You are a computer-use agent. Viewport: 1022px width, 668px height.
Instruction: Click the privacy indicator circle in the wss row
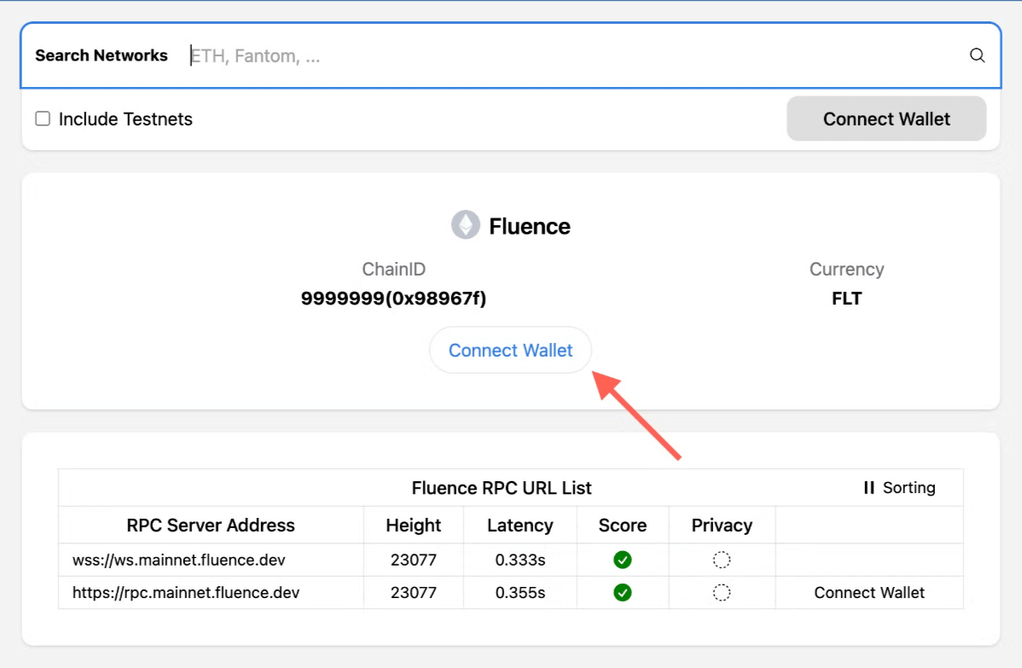tap(722, 560)
